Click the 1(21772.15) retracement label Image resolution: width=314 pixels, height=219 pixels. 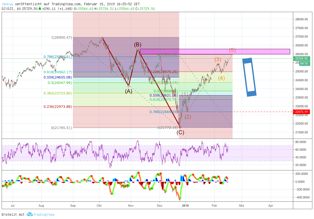click(x=168, y=127)
